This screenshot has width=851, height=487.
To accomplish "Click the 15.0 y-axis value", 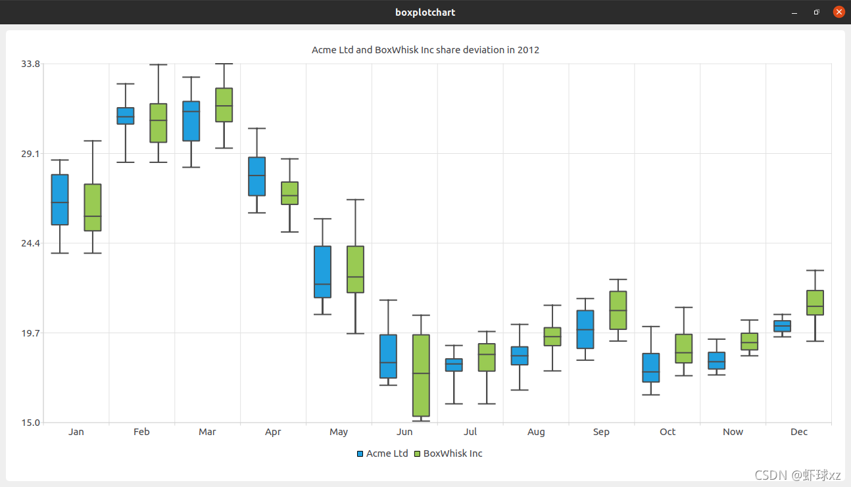I will [x=30, y=422].
